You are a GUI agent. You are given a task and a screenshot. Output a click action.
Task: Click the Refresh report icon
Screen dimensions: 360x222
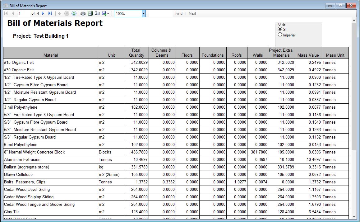click(x=74, y=13)
